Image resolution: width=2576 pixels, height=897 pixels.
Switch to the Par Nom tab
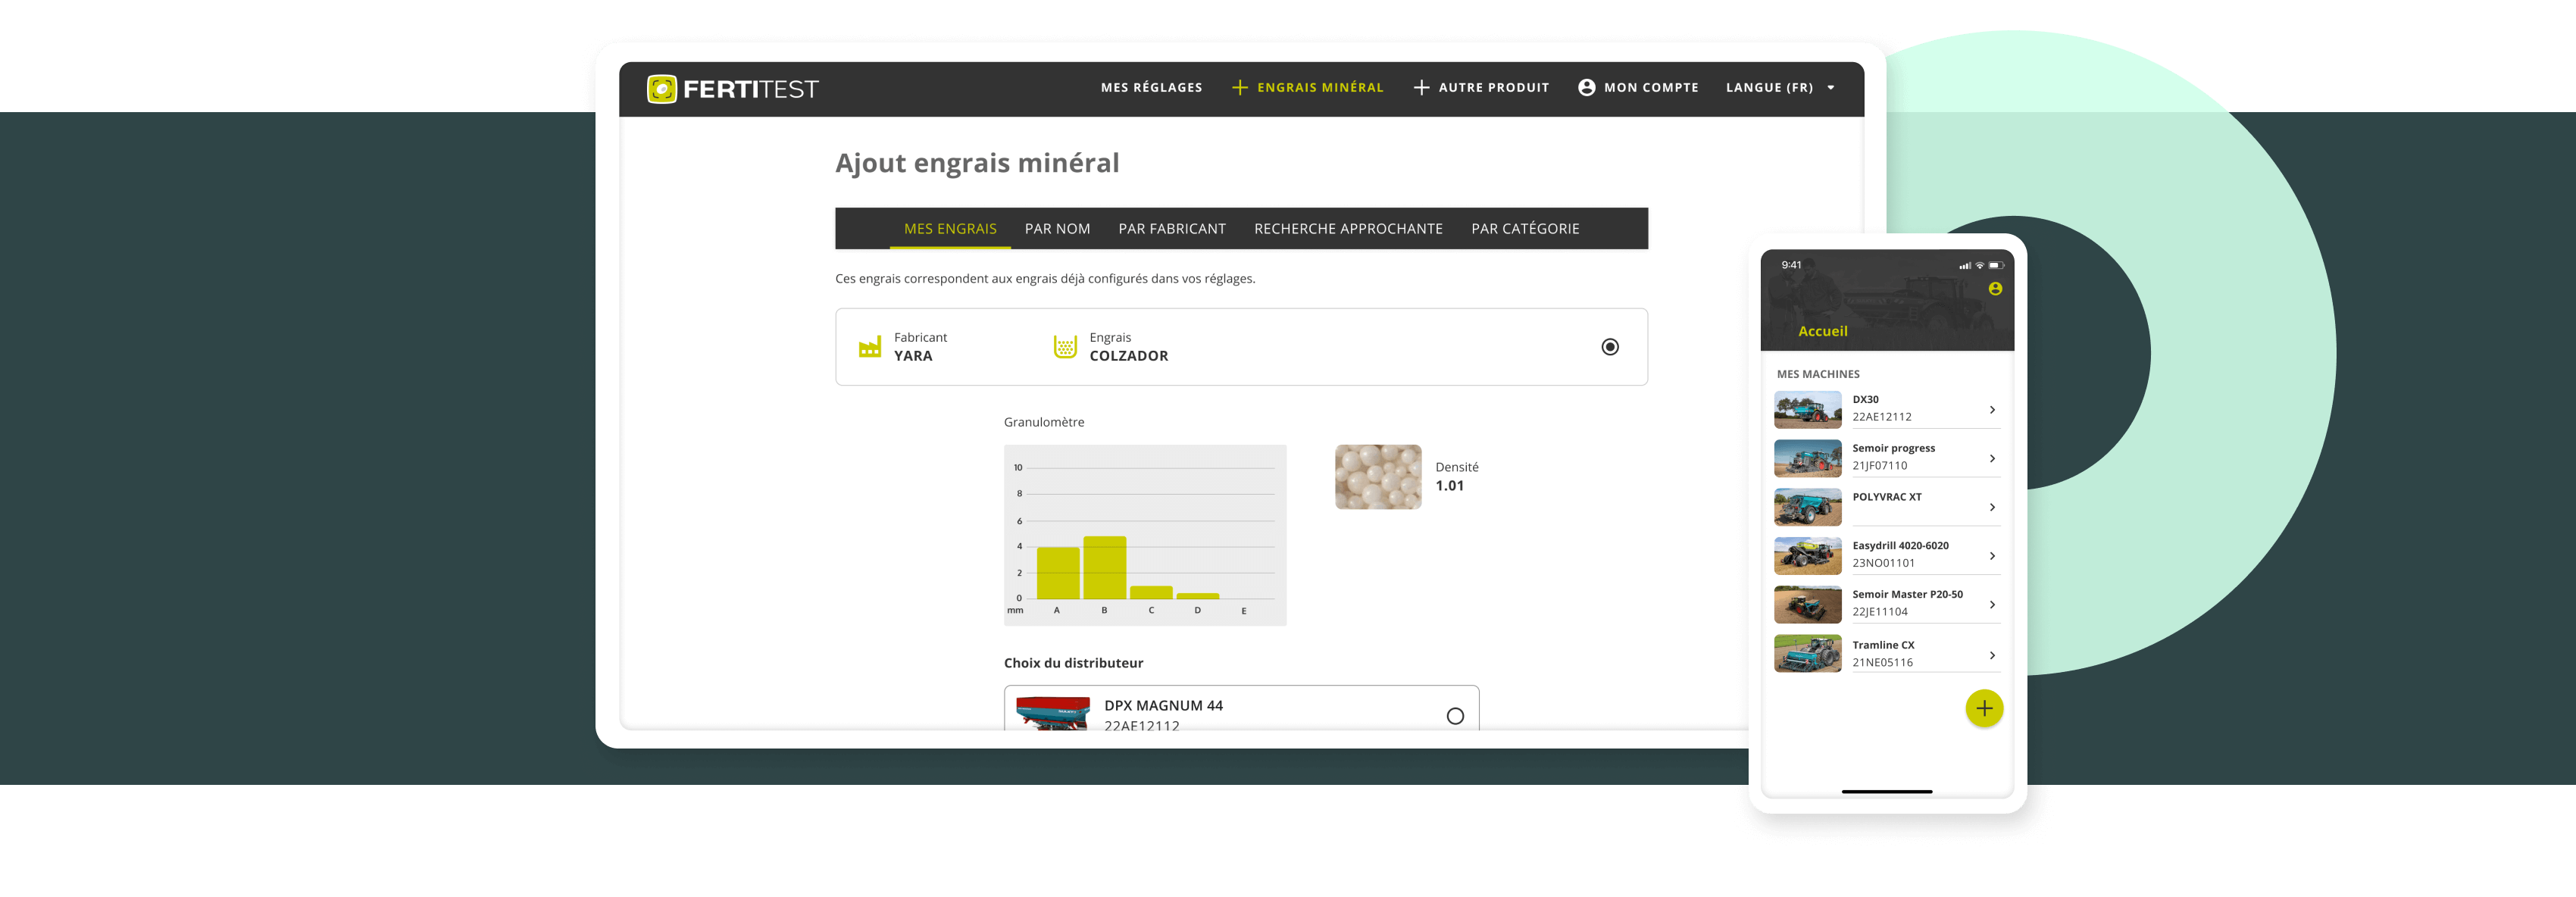tap(1057, 229)
